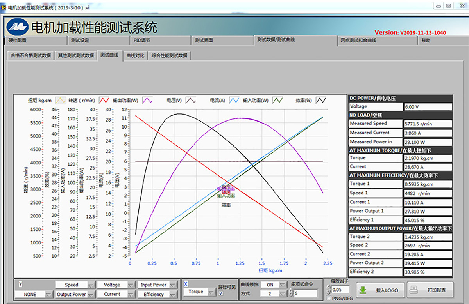Click the Speed 2 value 2697 r/min

pyautogui.click(x=428, y=246)
